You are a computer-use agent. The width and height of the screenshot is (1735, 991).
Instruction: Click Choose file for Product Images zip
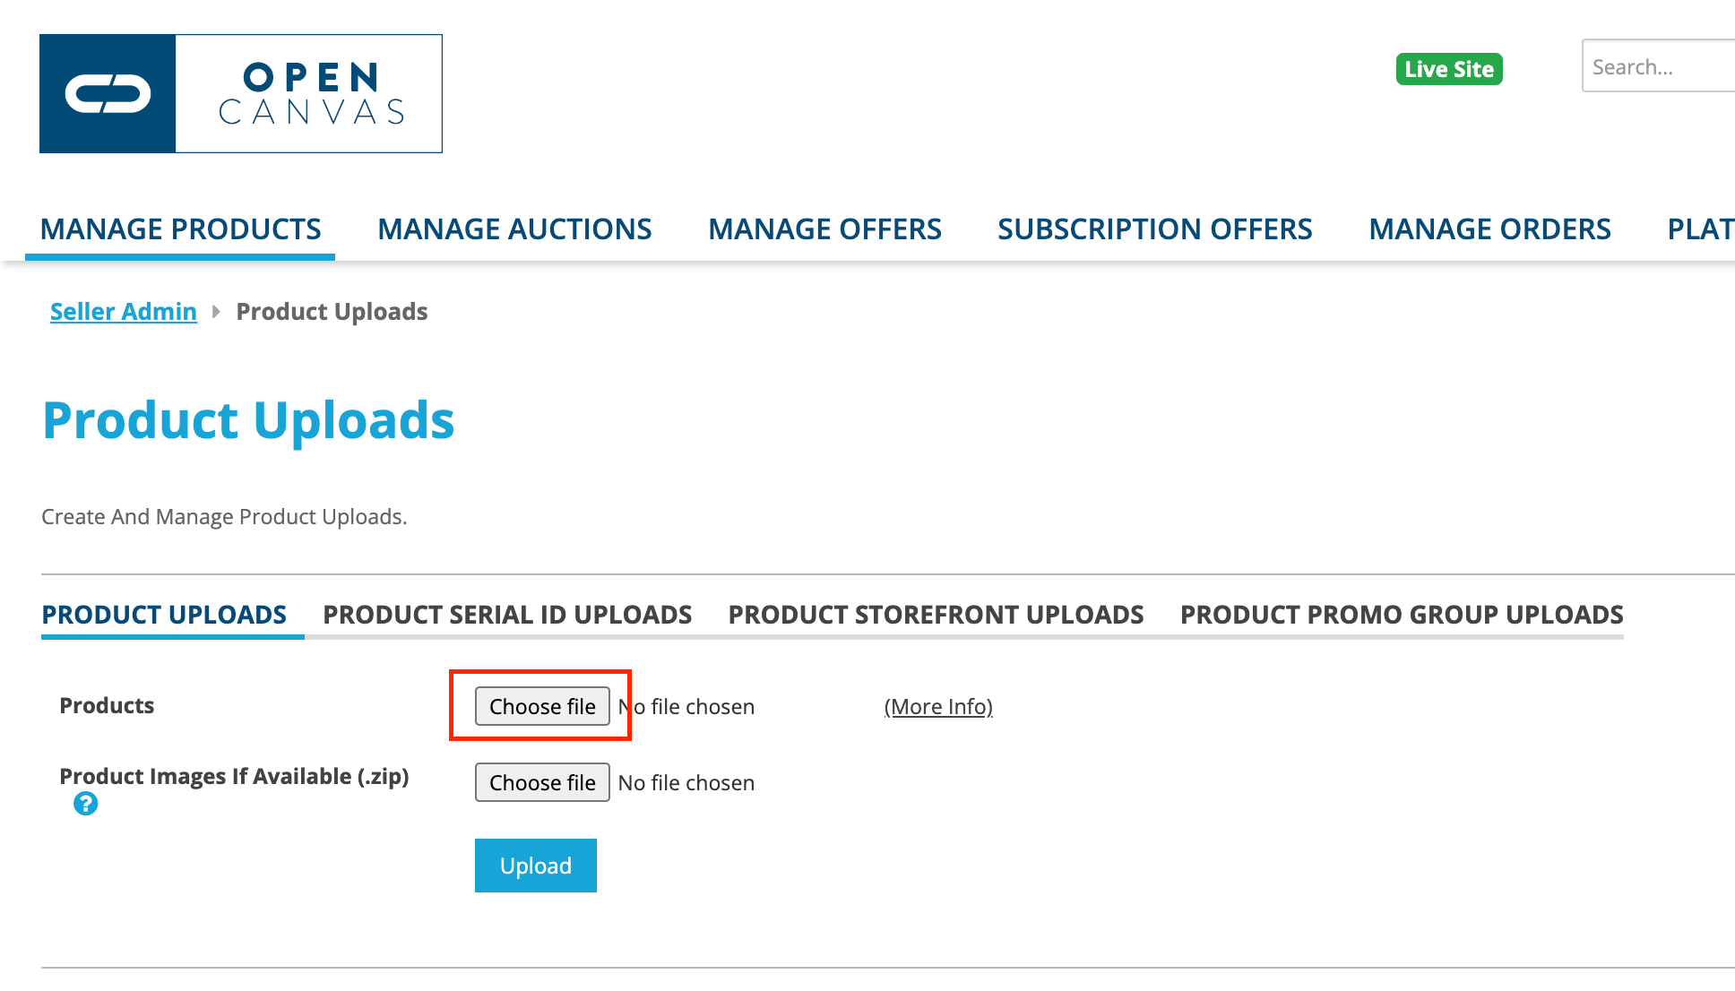(542, 783)
